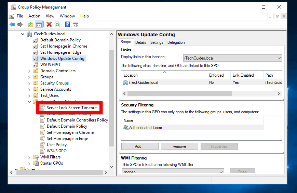
Task: Click the User Policy GPO scroll icon
Action: coord(42,145)
